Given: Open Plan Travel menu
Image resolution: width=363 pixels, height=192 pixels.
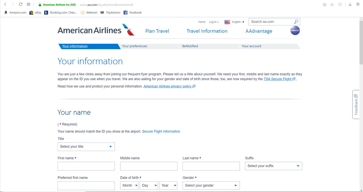Looking at the screenshot, I should tap(157, 31).
